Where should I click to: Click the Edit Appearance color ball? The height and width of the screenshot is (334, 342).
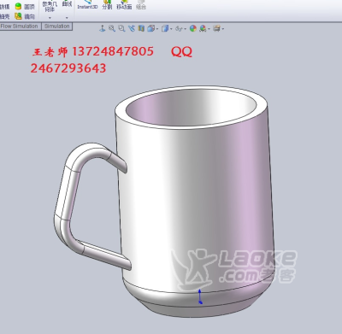[x=193, y=28]
